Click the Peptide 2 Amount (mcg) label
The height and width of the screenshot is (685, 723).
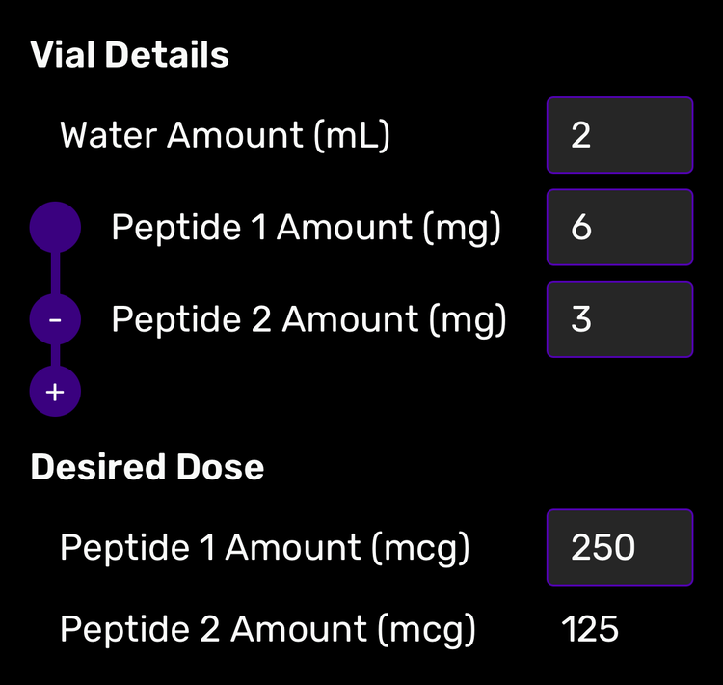(267, 630)
